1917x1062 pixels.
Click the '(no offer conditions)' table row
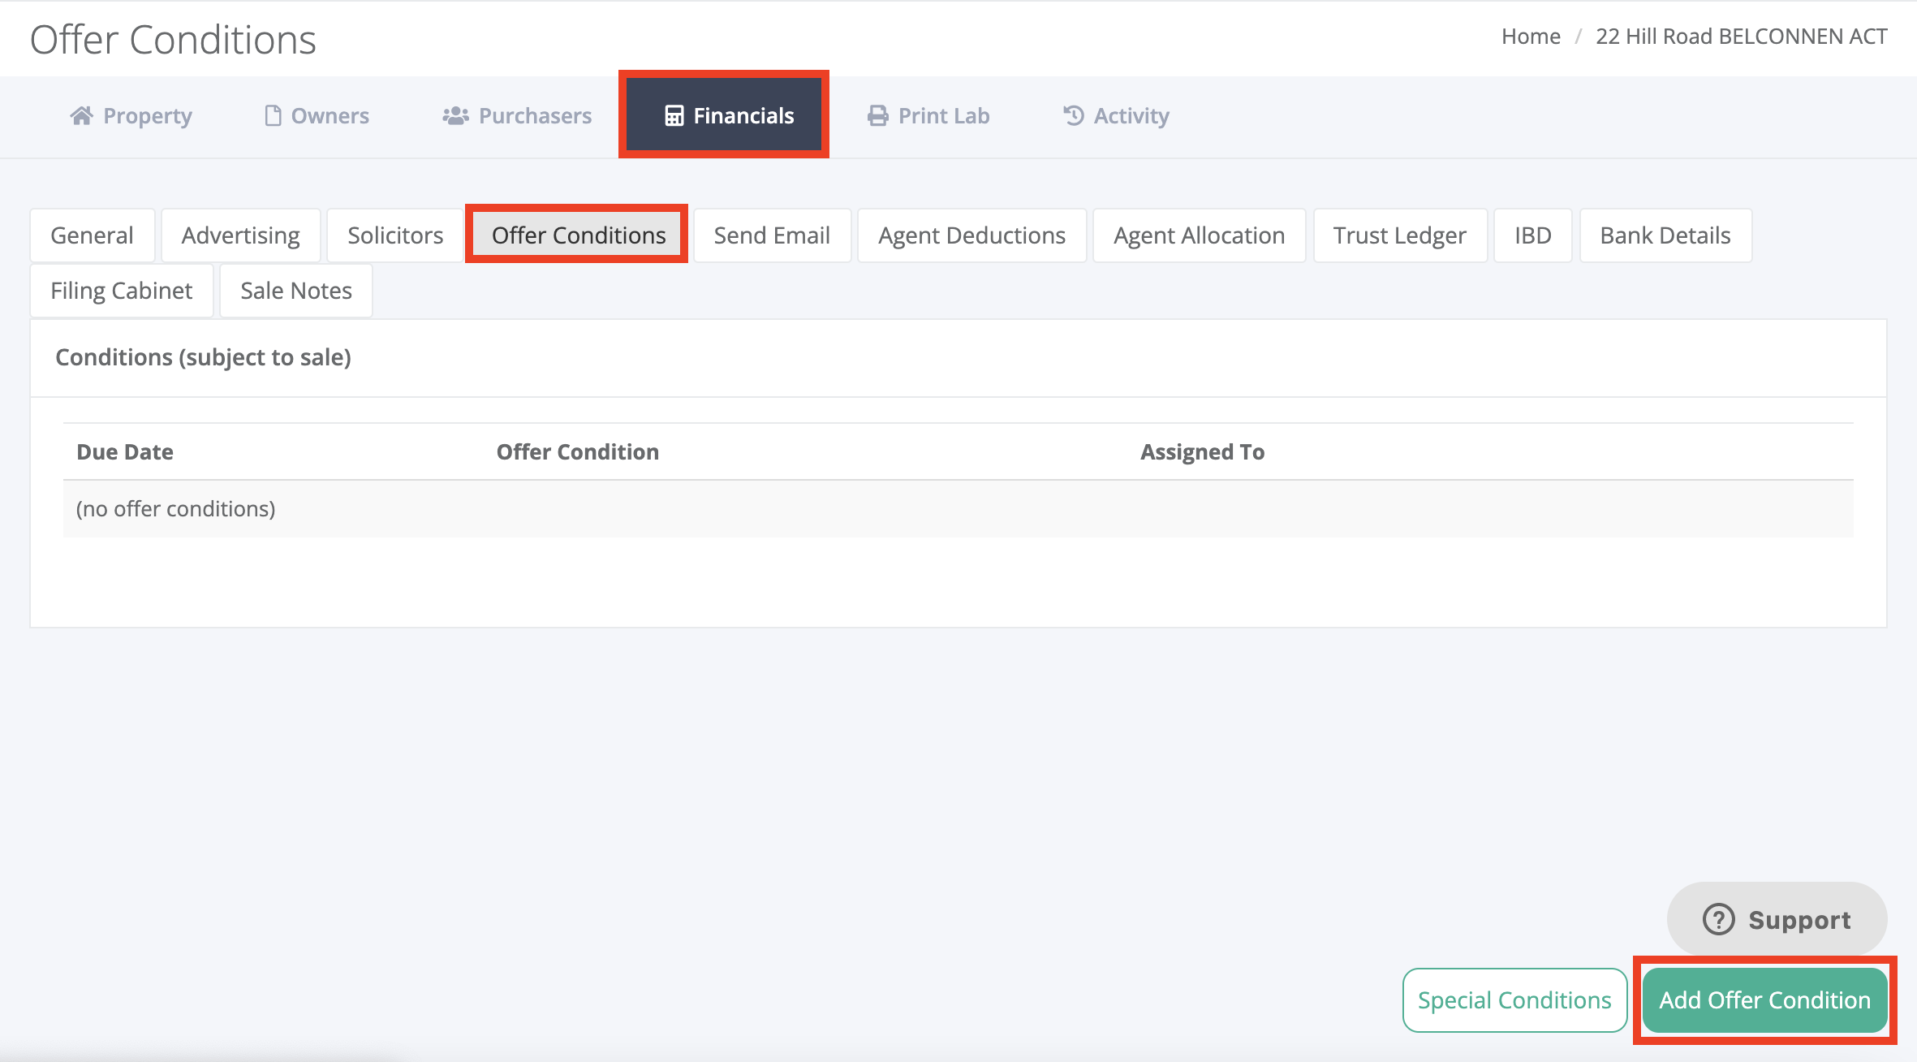(x=958, y=508)
